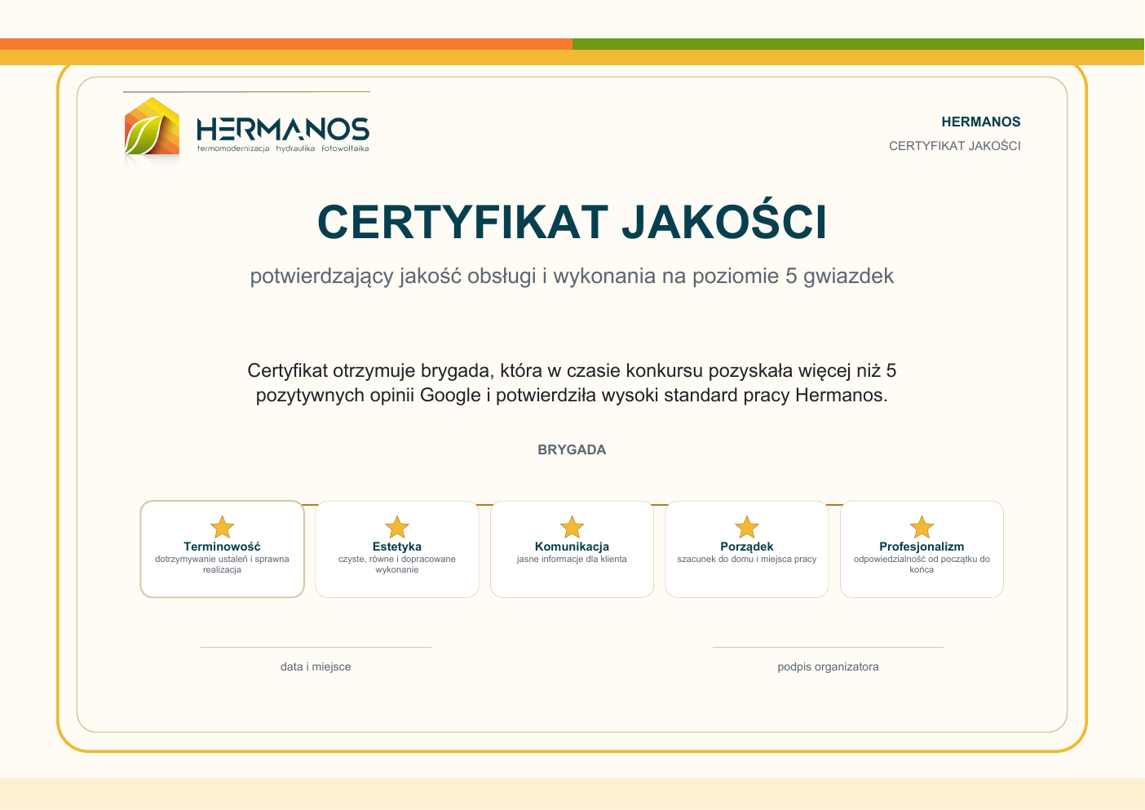Viewport: 1145px width, 810px height.
Task: Select the 'Terminowość' card title
Action: point(222,547)
